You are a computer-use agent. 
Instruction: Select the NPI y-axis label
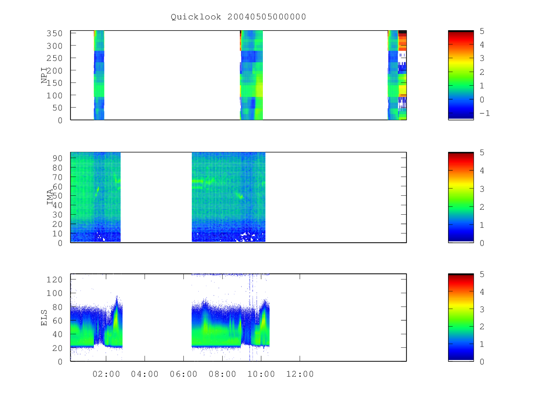(x=45, y=75)
